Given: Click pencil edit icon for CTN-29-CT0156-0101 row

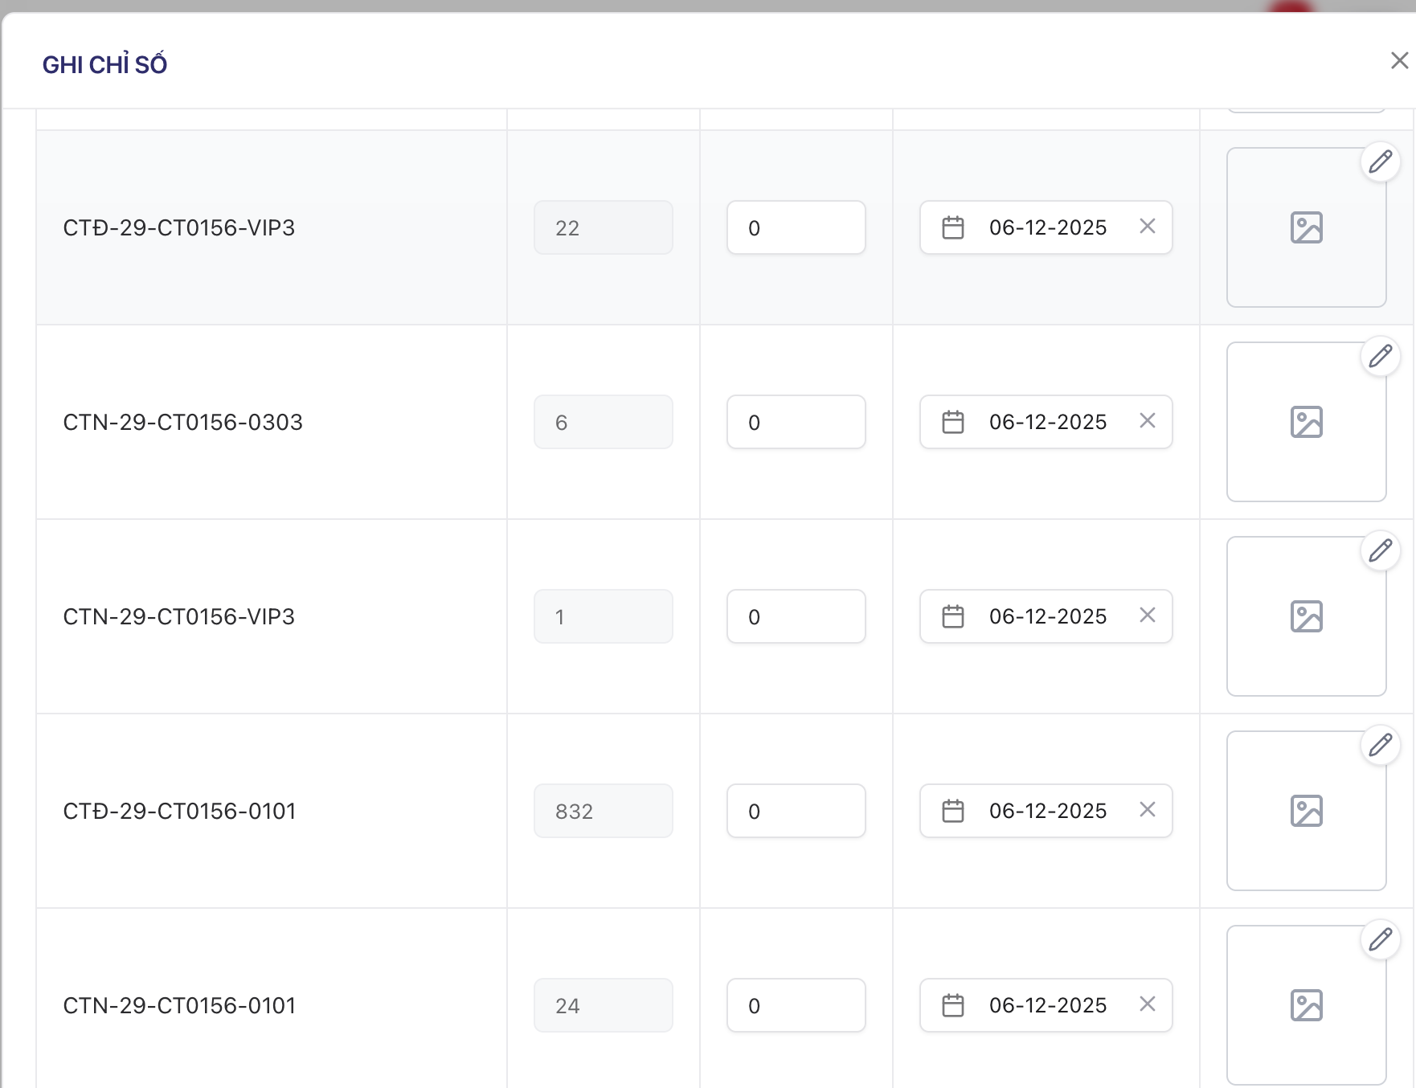Looking at the screenshot, I should [x=1380, y=939].
